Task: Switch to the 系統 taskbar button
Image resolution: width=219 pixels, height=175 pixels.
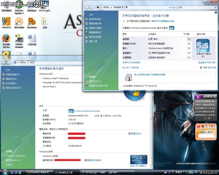Action: click(x=121, y=173)
